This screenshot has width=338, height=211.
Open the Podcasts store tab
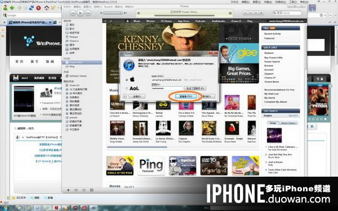(200, 21)
